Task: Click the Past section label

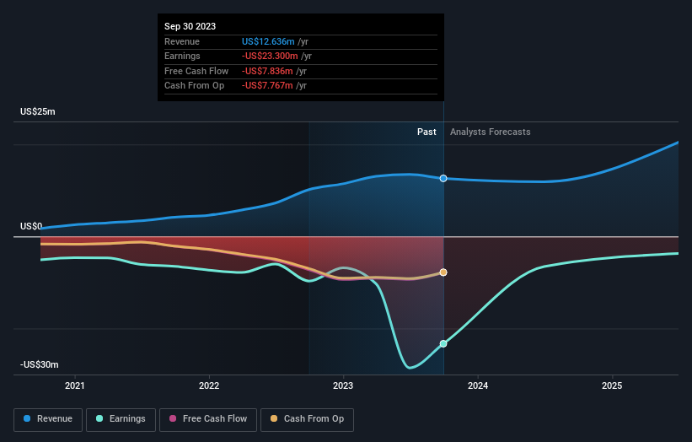Action: (x=426, y=132)
